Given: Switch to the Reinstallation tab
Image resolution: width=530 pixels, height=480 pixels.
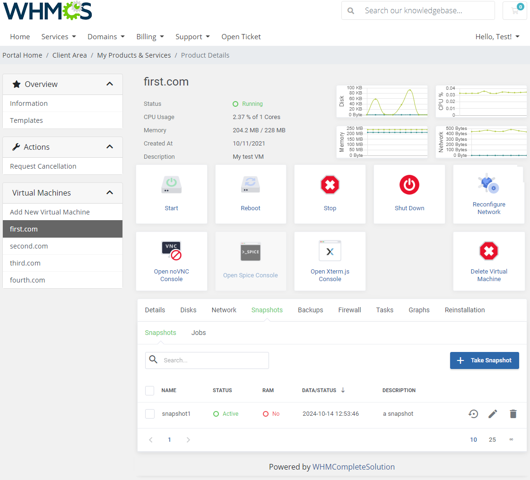Looking at the screenshot, I should (x=464, y=310).
